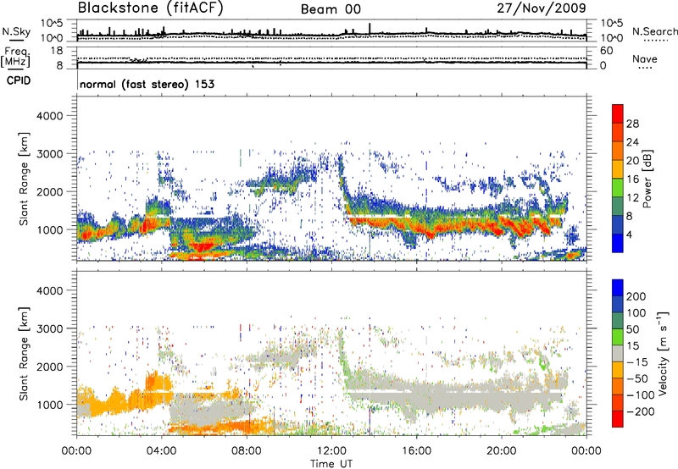Select the Time UT axis title

(x=331, y=464)
